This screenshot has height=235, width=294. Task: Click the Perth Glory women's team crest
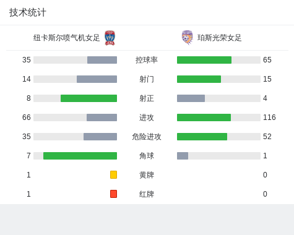coord(187,38)
